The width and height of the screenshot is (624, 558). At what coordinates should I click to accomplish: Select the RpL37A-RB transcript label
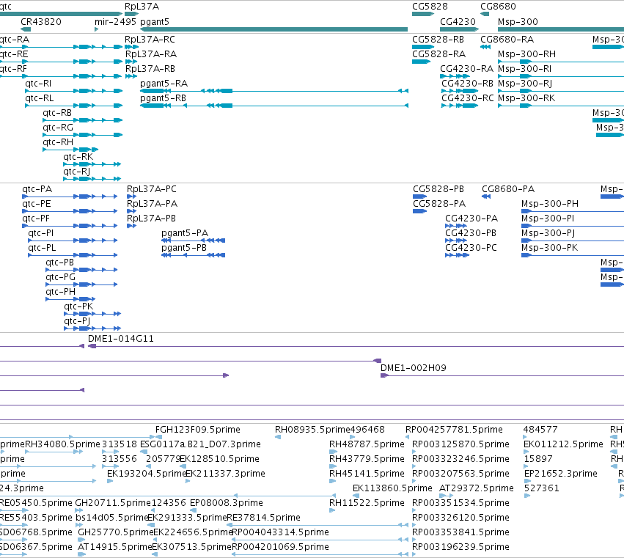150,69
